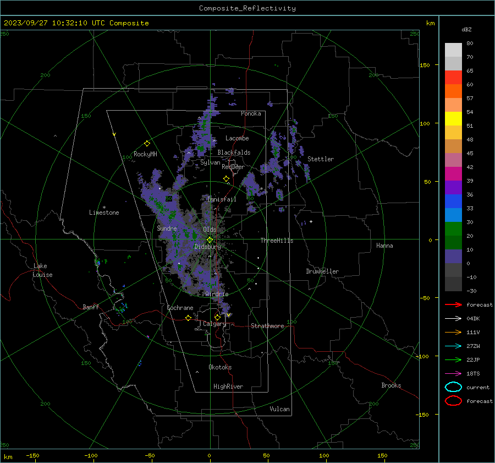Click the magenta 18TS arrow symbol
The image size is (495, 463).
(453, 374)
